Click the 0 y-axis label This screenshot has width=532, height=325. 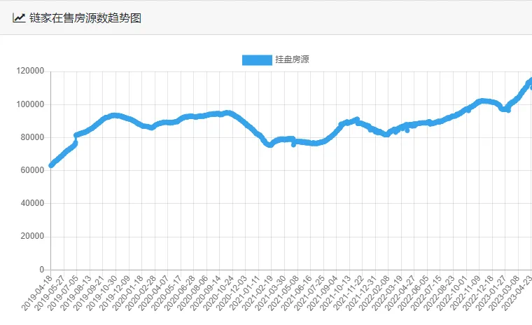(x=42, y=269)
